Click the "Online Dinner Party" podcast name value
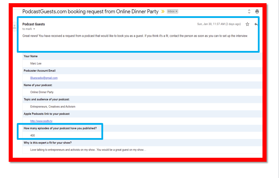This screenshot has width=279, height=178. pos(42,92)
